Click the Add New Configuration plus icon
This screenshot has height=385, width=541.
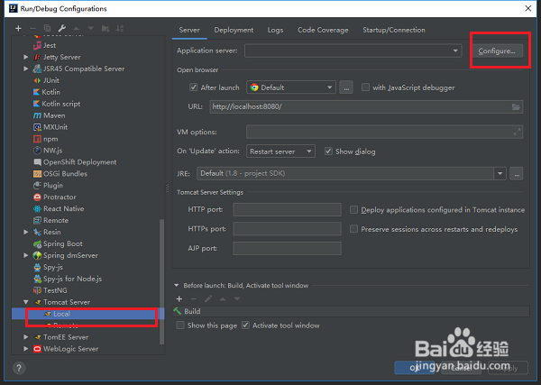click(x=18, y=28)
